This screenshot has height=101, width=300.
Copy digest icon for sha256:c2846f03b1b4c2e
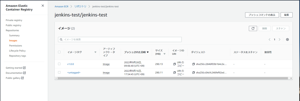193,64
